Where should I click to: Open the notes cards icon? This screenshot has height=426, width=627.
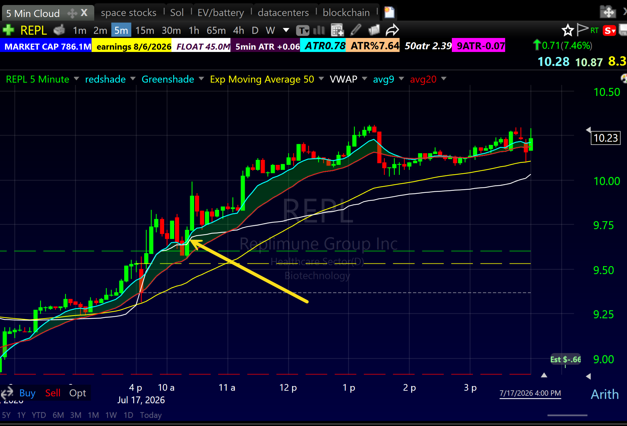tap(374, 30)
